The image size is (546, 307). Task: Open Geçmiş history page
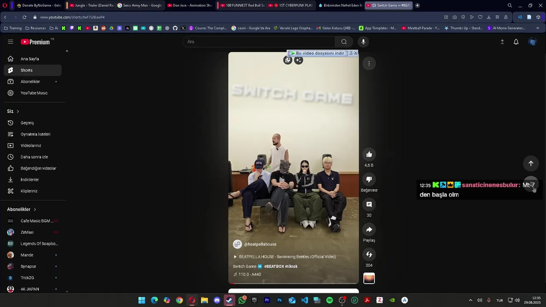tap(33, 123)
